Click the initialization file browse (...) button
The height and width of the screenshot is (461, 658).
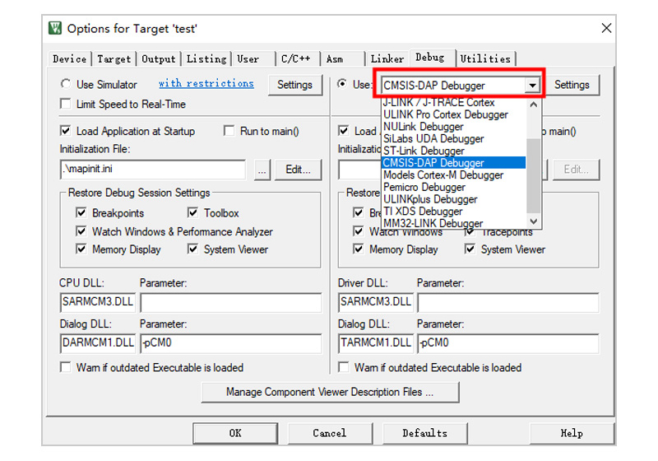click(x=262, y=170)
